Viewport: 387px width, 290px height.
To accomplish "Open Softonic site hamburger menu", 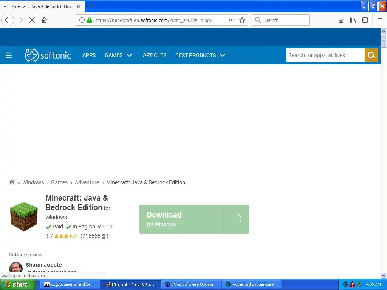I will click(9, 55).
